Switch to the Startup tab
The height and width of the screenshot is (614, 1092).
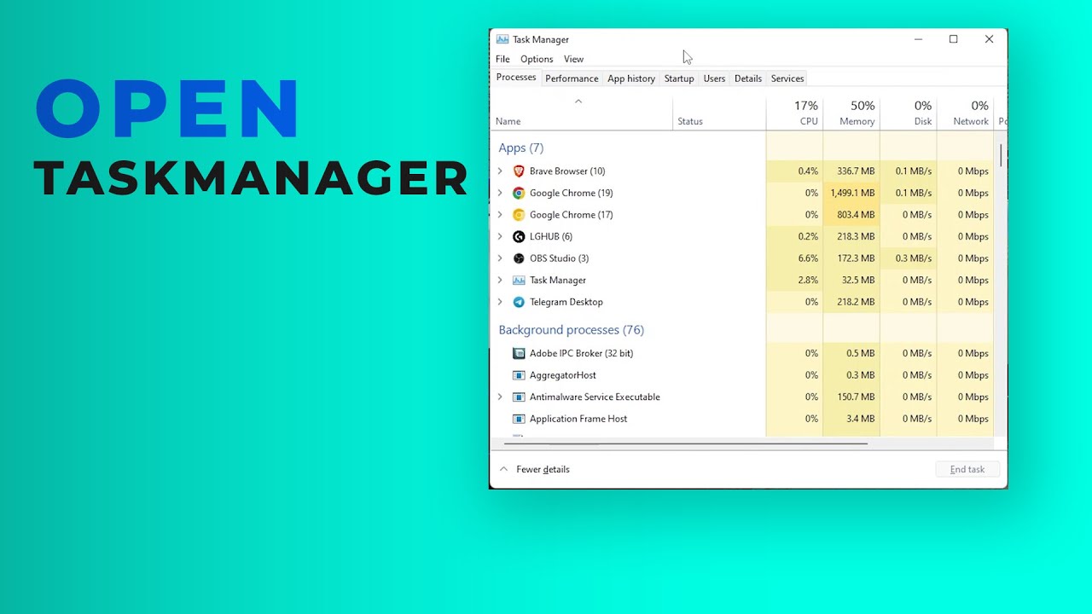coord(679,78)
